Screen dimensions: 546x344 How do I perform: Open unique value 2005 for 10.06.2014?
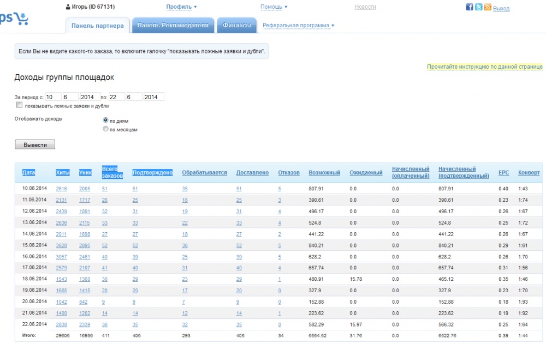85,189
